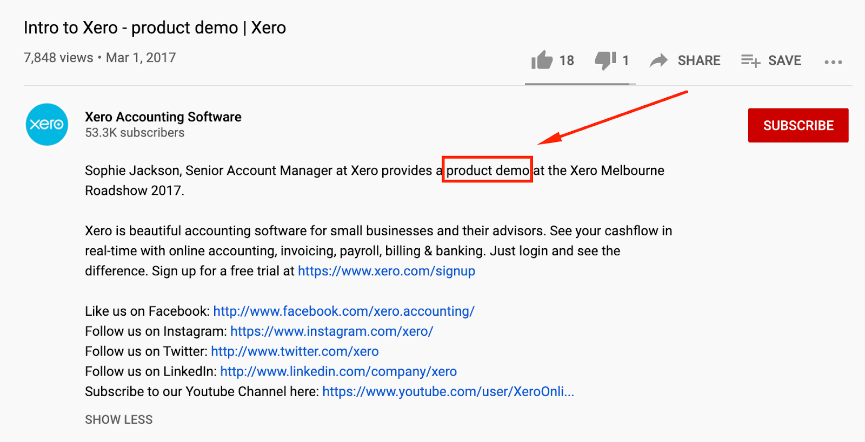Click the SUBSCRIBE button
The width and height of the screenshot is (865, 442).
click(798, 125)
